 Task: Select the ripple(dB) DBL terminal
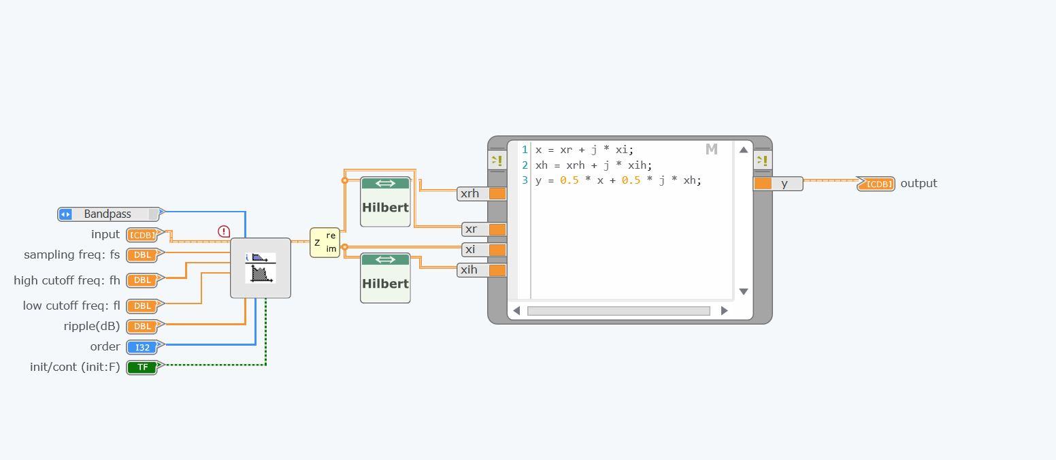click(144, 326)
